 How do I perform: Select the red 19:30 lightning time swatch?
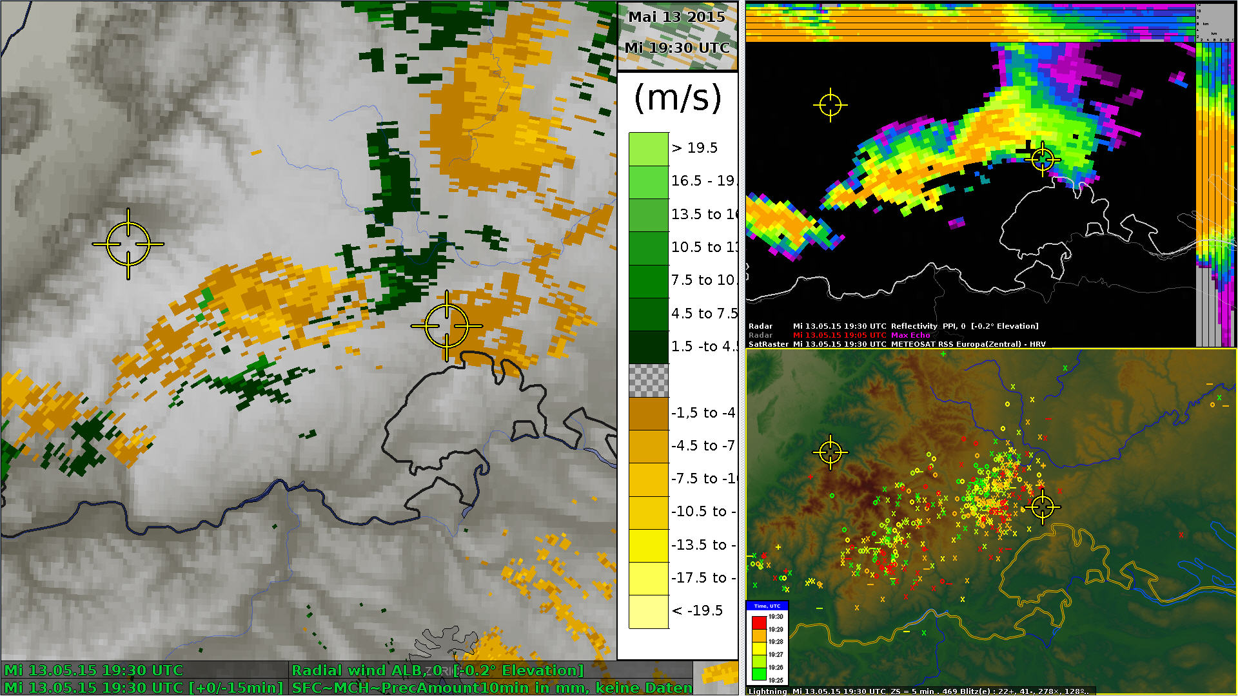[x=759, y=622]
